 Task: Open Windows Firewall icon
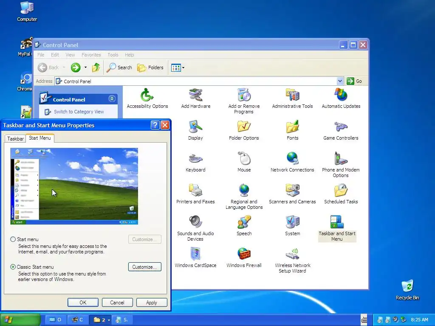(244, 258)
